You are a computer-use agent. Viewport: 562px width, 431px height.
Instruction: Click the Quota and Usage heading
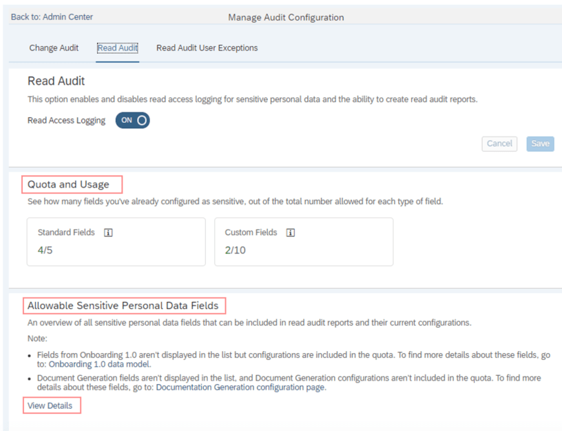click(69, 184)
